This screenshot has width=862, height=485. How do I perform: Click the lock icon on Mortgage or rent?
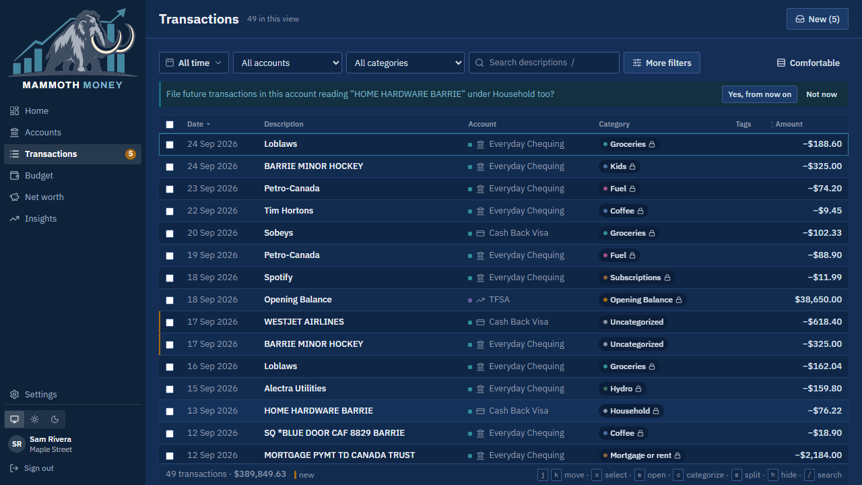(x=677, y=455)
